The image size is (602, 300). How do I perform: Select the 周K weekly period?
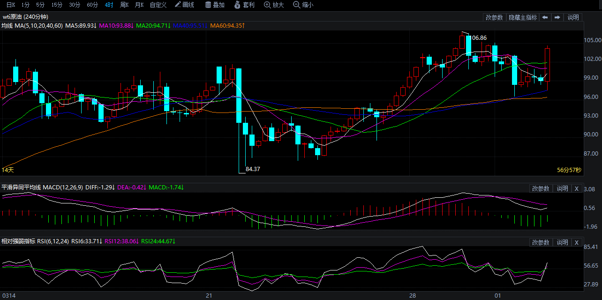pyautogui.click(x=124, y=5)
